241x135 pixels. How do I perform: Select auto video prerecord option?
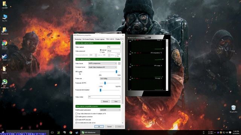tap(101, 52)
